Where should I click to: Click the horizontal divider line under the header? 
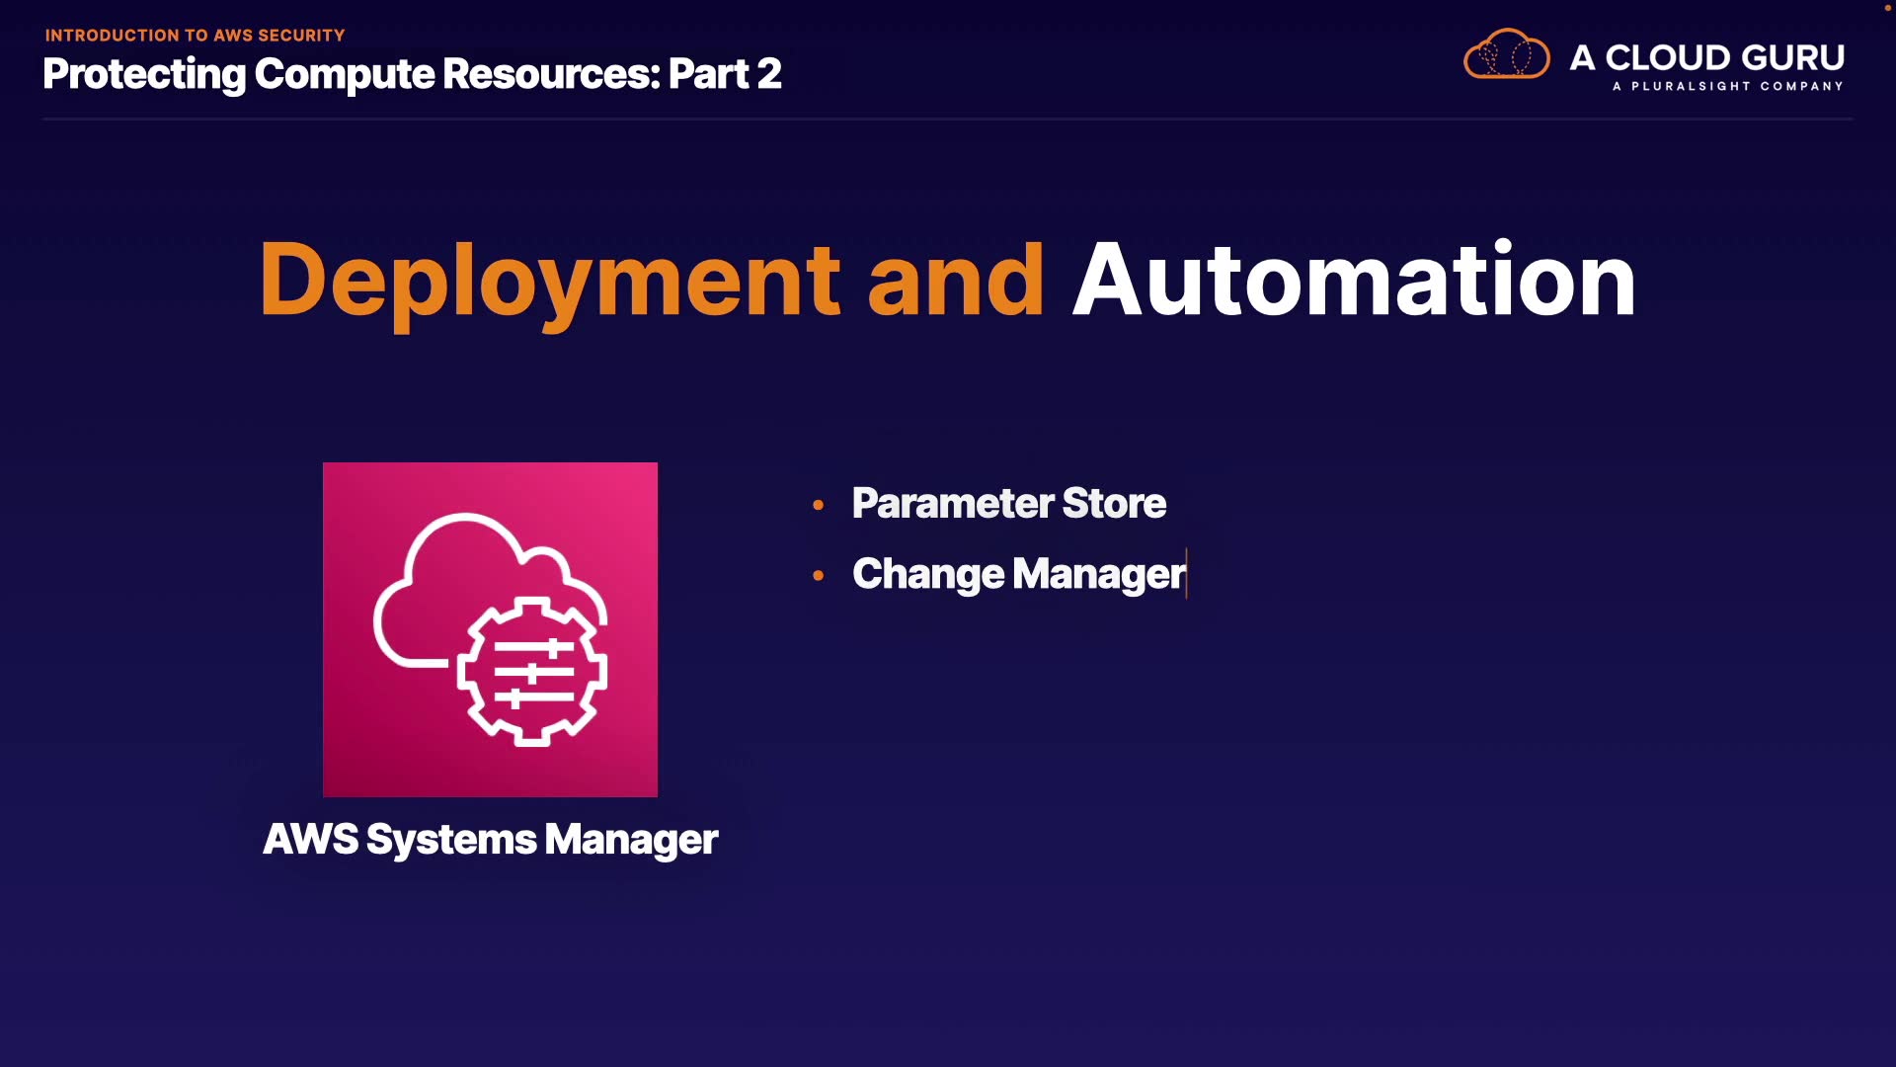tap(948, 119)
